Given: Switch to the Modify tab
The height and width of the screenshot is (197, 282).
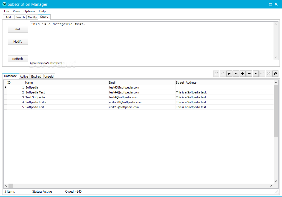Looking at the screenshot, I should click(32, 17).
